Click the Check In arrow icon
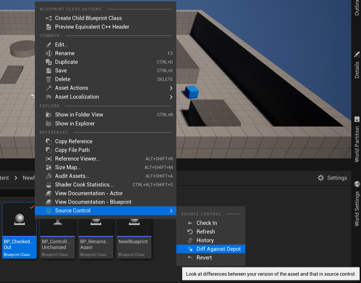This screenshot has height=283, width=361. (190, 223)
